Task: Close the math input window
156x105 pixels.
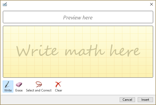Action: pos(151,4)
